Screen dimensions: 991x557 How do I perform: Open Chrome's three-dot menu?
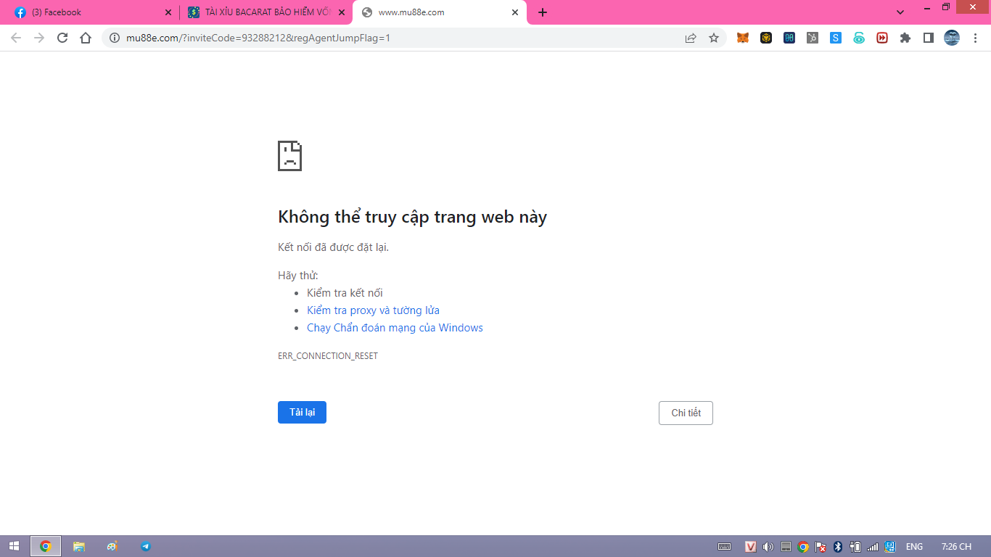[x=976, y=38]
